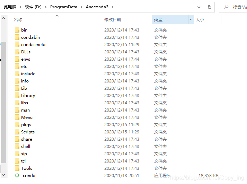This screenshot has height=184, width=247.
Task: Select the share folder name
Action: coord(26,139)
